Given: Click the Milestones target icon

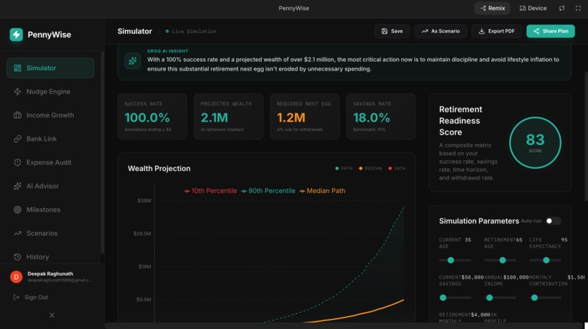Looking at the screenshot, I should pyautogui.click(x=18, y=209).
